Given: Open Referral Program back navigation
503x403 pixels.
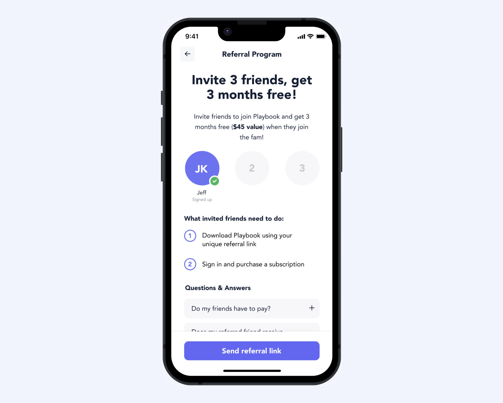Looking at the screenshot, I should (x=187, y=54).
